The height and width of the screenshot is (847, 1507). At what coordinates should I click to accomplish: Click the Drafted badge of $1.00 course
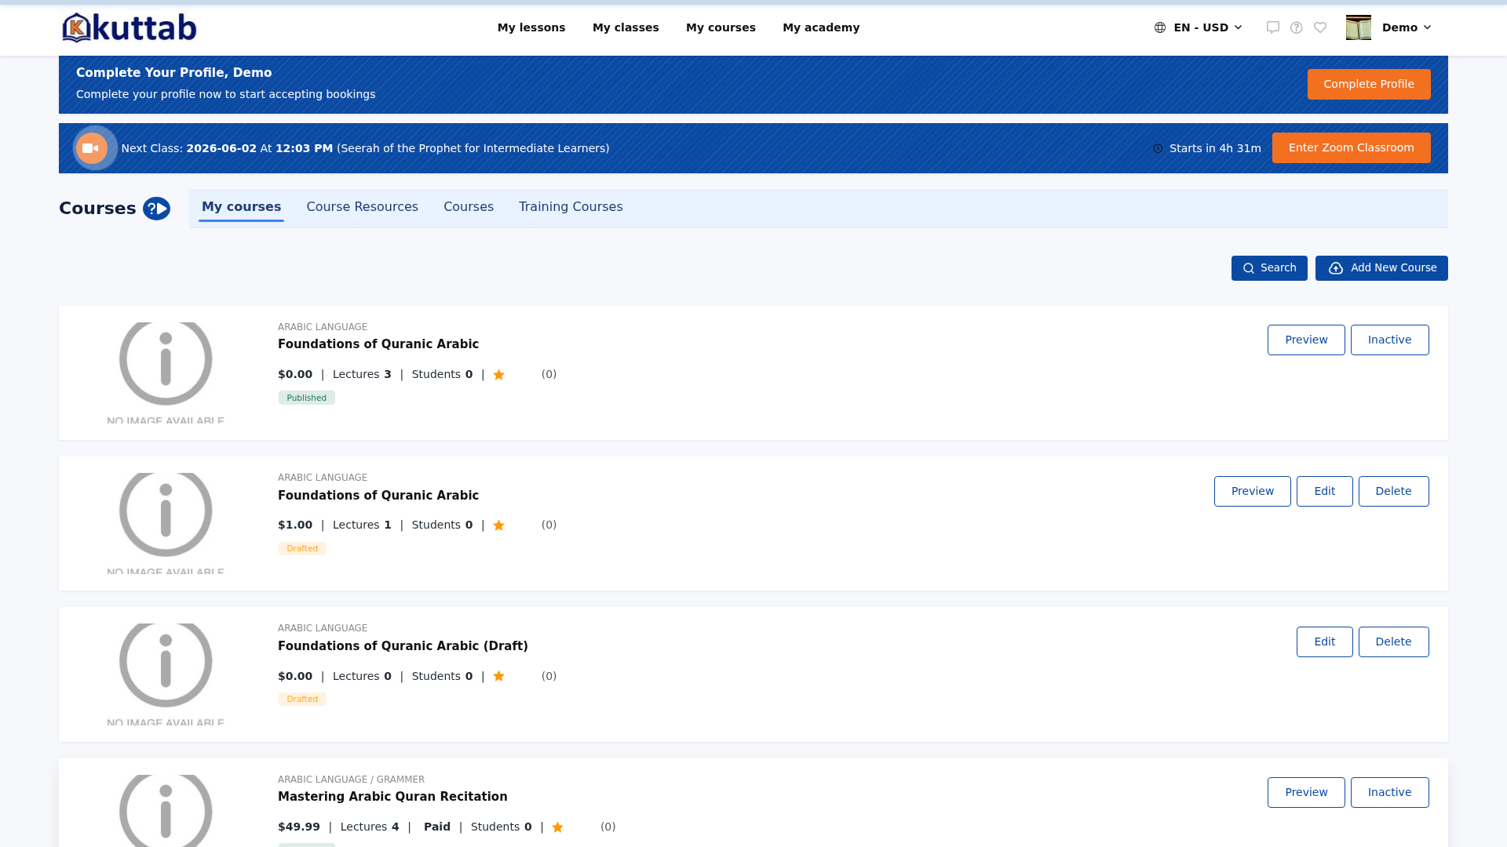302,549
